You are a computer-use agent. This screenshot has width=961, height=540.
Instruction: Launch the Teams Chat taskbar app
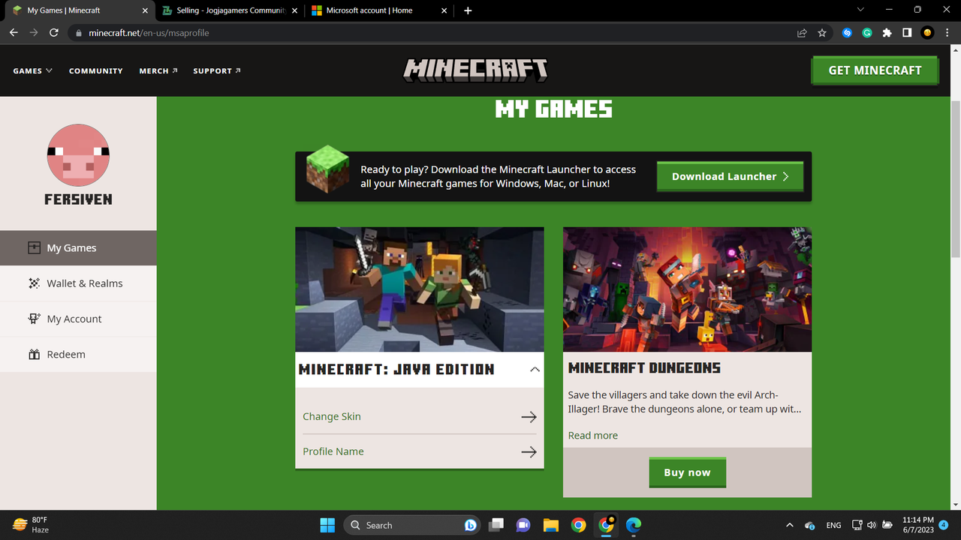pyautogui.click(x=523, y=525)
